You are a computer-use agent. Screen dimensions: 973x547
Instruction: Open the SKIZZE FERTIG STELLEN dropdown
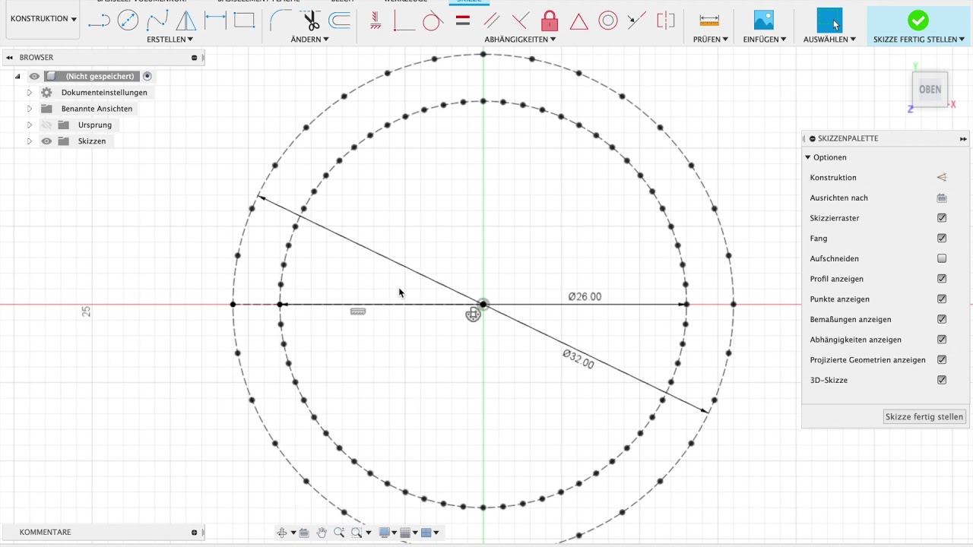[x=919, y=39]
